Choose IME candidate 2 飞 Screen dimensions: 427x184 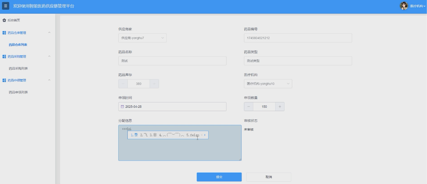144,135
